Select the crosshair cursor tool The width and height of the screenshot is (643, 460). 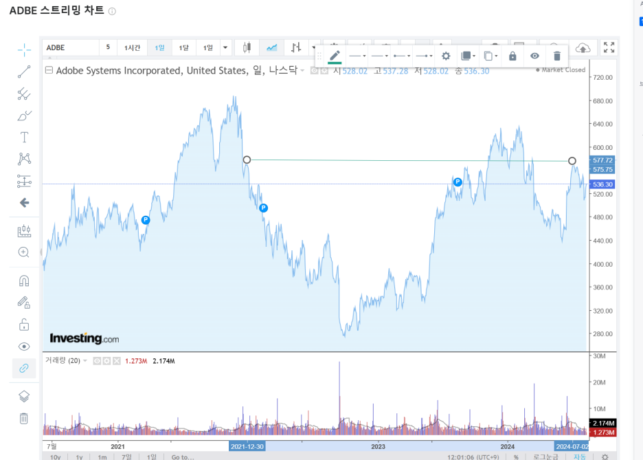click(x=24, y=50)
